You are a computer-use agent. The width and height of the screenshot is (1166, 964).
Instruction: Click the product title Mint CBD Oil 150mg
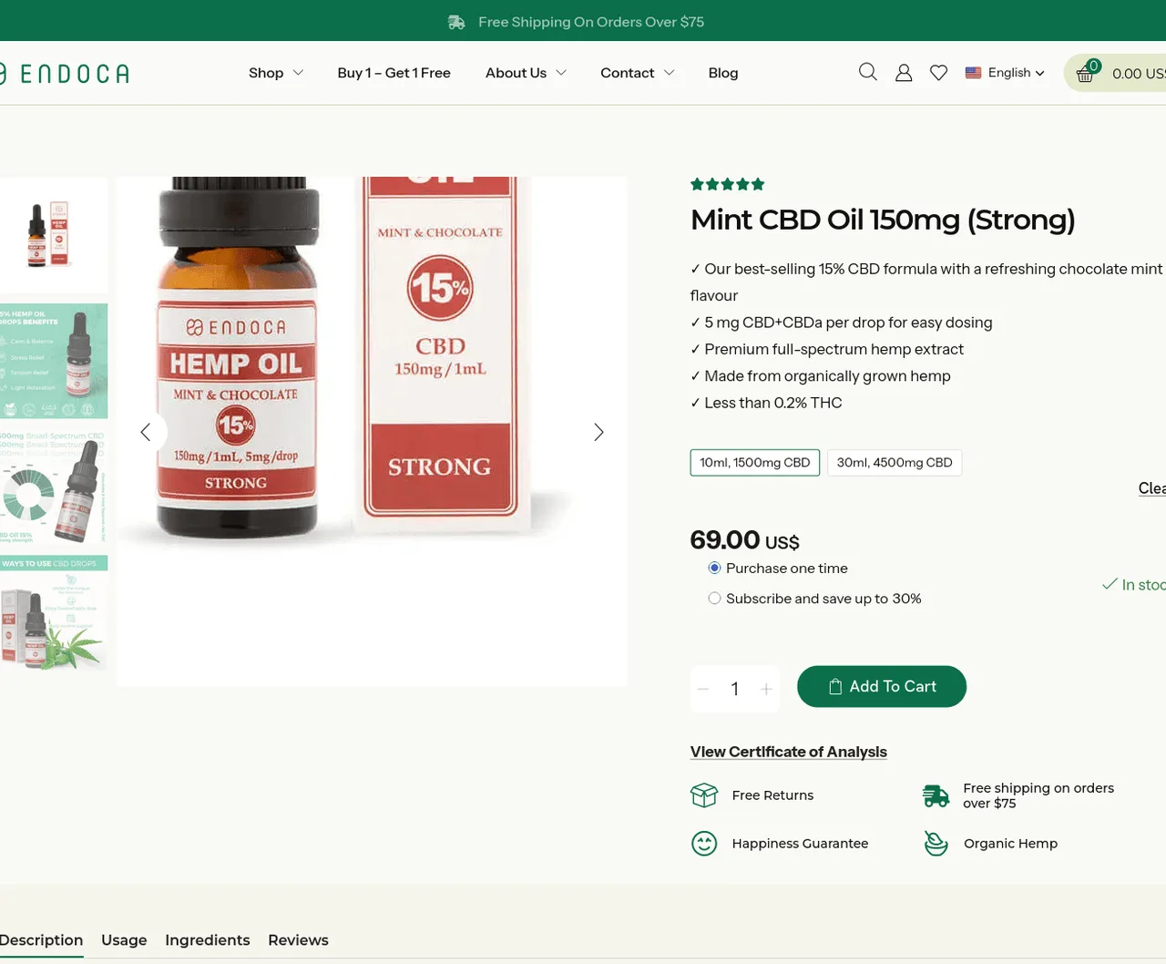point(883,220)
